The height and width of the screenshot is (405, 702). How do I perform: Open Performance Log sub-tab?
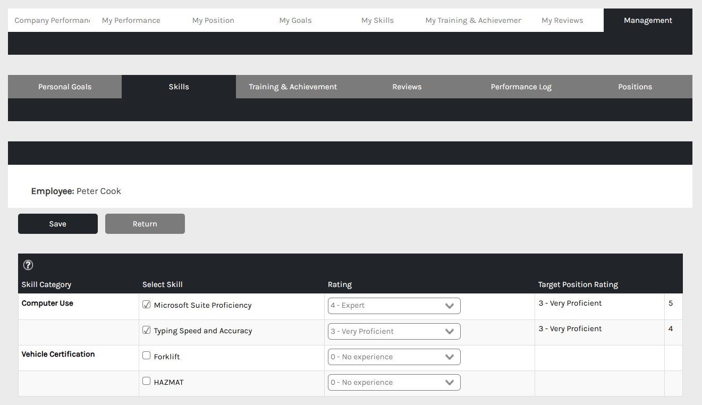(x=521, y=87)
